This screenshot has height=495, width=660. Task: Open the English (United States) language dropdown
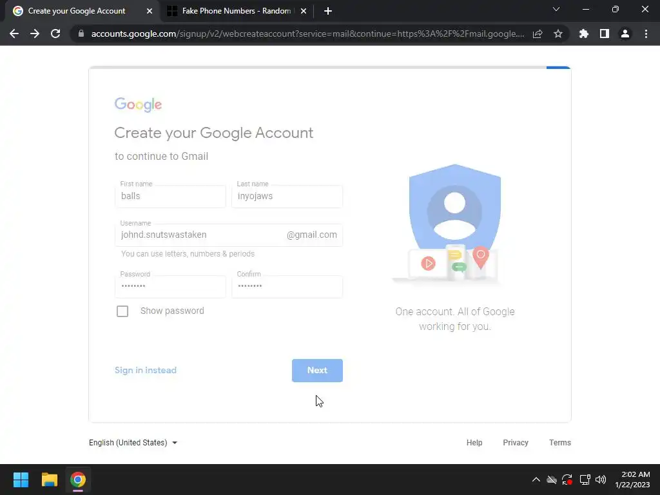(x=133, y=442)
